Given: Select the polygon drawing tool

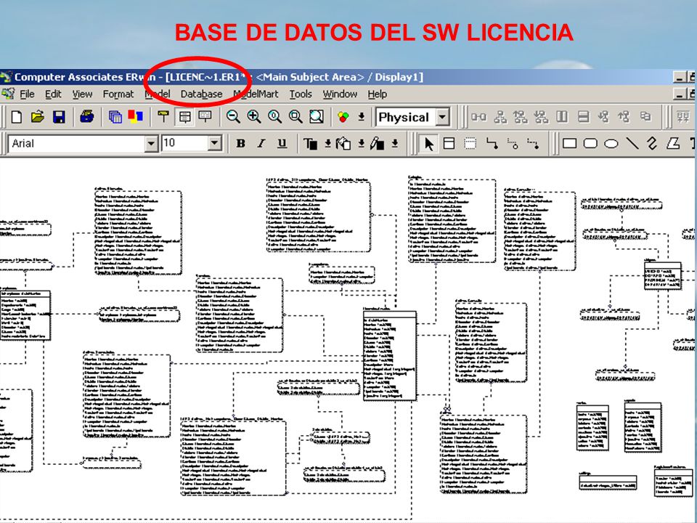Looking at the screenshot, I should click(674, 143).
